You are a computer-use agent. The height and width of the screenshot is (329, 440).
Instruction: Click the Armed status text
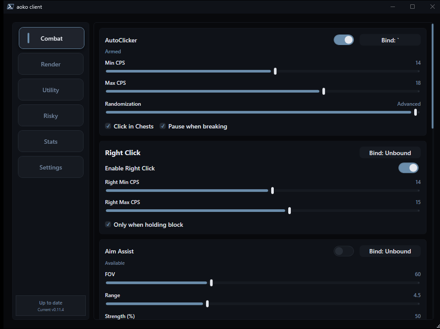click(x=113, y=52)
